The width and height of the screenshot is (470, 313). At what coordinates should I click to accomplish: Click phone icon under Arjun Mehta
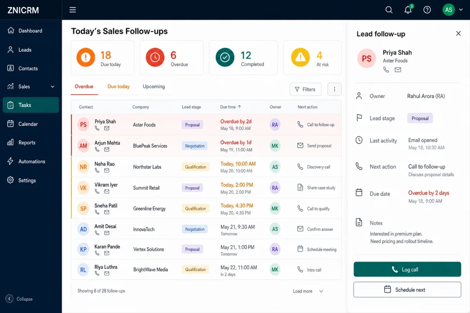97,149
